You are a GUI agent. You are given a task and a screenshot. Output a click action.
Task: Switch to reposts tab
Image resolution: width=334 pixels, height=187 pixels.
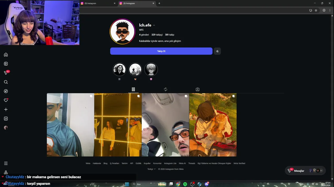165,89
